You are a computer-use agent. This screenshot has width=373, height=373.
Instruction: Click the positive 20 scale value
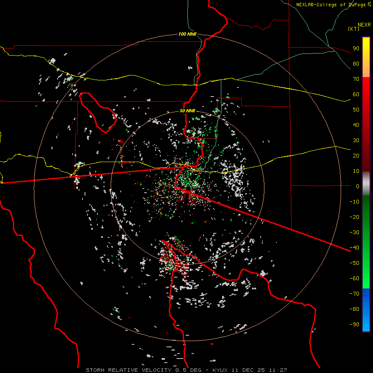pyautogui.click(x=356, y=155)
